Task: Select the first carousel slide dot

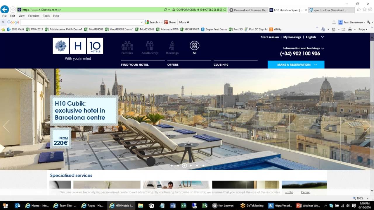Action: click(x=172, y=165)
